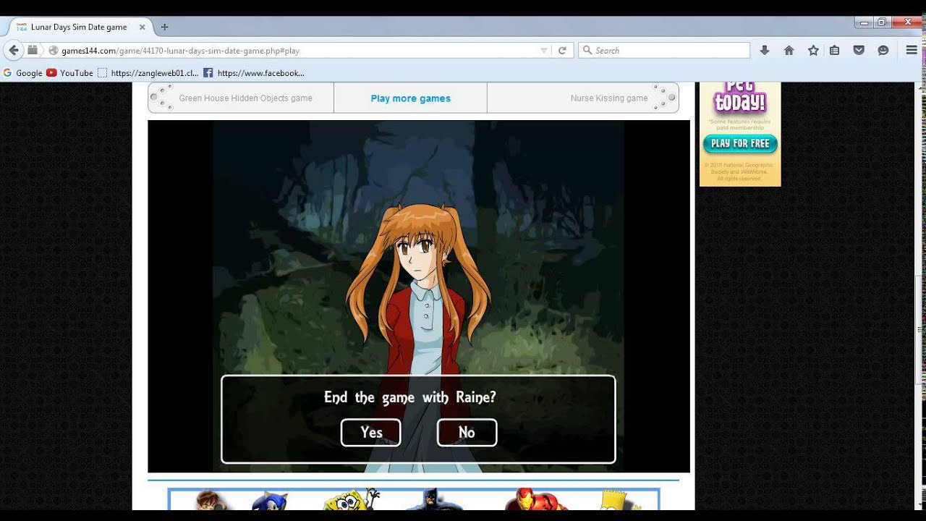Go to Nurse Kissing game
The width and height of the screenshot is (926, 521).
pos(609,98)
